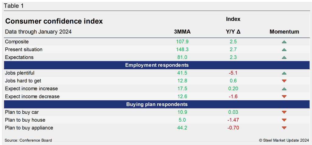Select the Plan to buy house down arrow

[x=284, y=120]
